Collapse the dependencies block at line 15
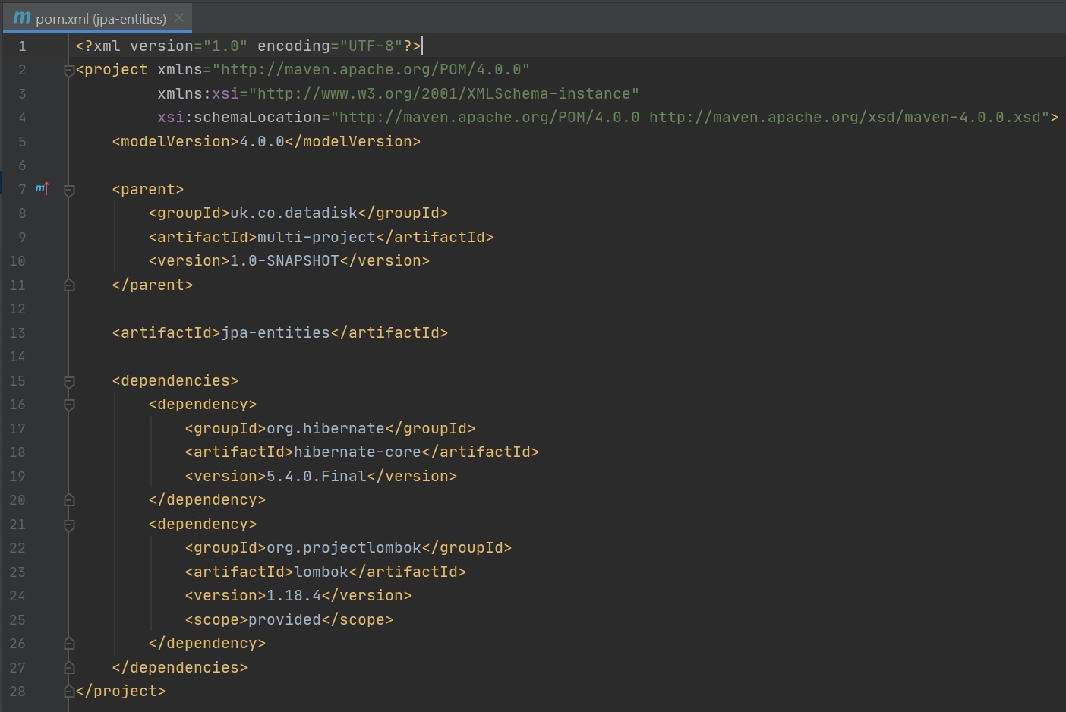 69,381
